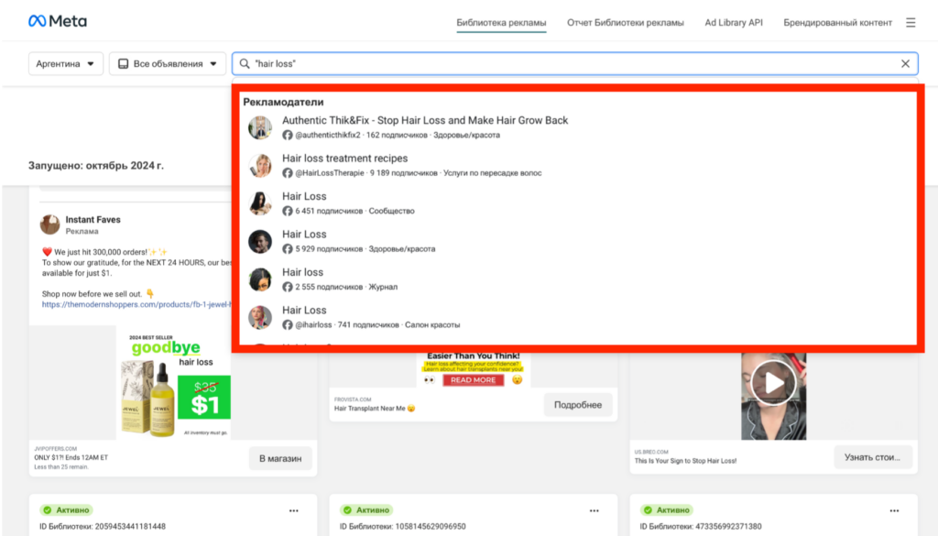This screenshot has width=938, height=536.
Task: Click Facebook icon next to @HairLossTherapie
Action: point(288,173)
